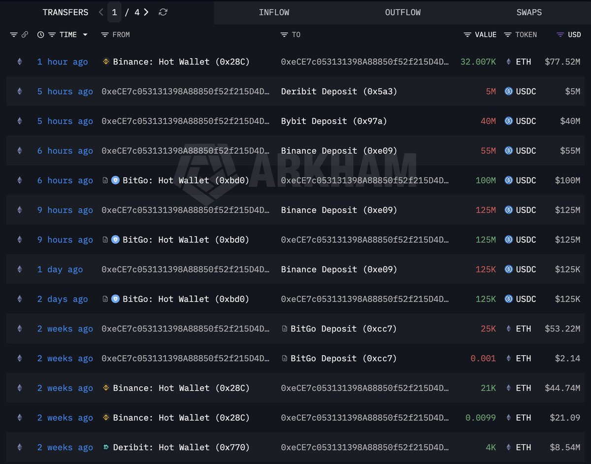Open '1 day ago' transaction link
Image resolution: width=591 pixels, height=464 pixels.
[x=60, y=269]
